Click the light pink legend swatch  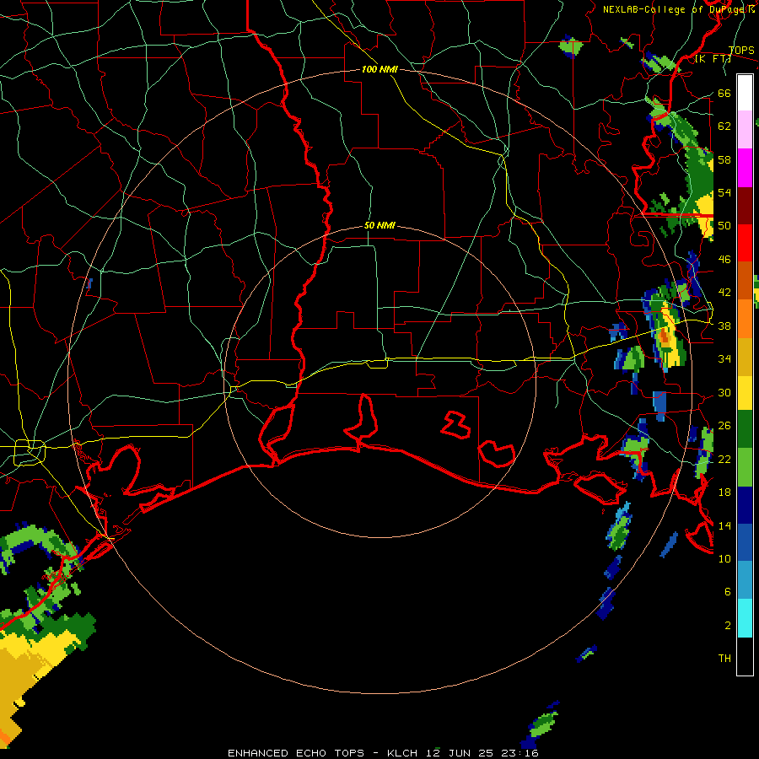pyautogui.click(x=745, y=130)
